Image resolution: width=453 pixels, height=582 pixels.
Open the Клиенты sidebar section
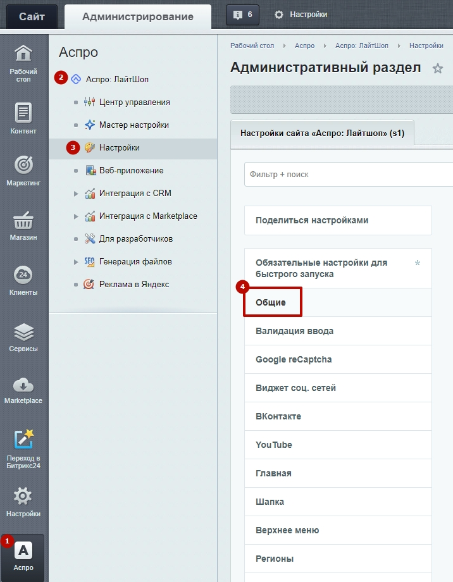coord(23,280)
